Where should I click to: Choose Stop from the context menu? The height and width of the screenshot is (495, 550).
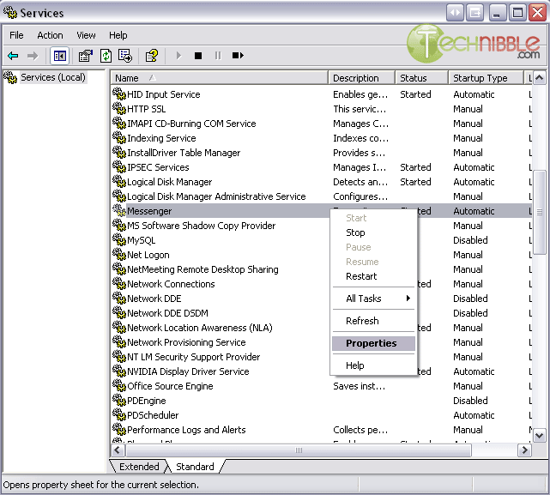(373, 232)
